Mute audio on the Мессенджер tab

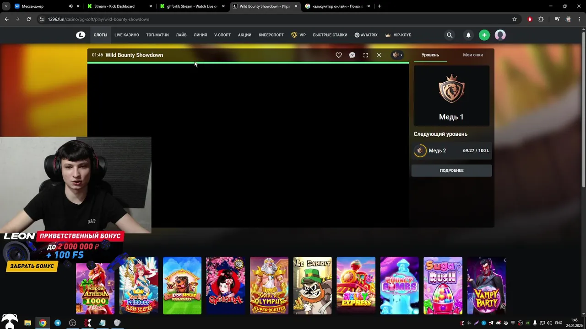71,6
